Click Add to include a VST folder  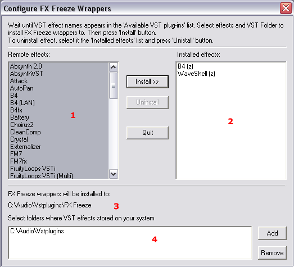pyautogui.click(x=272, y=233)
